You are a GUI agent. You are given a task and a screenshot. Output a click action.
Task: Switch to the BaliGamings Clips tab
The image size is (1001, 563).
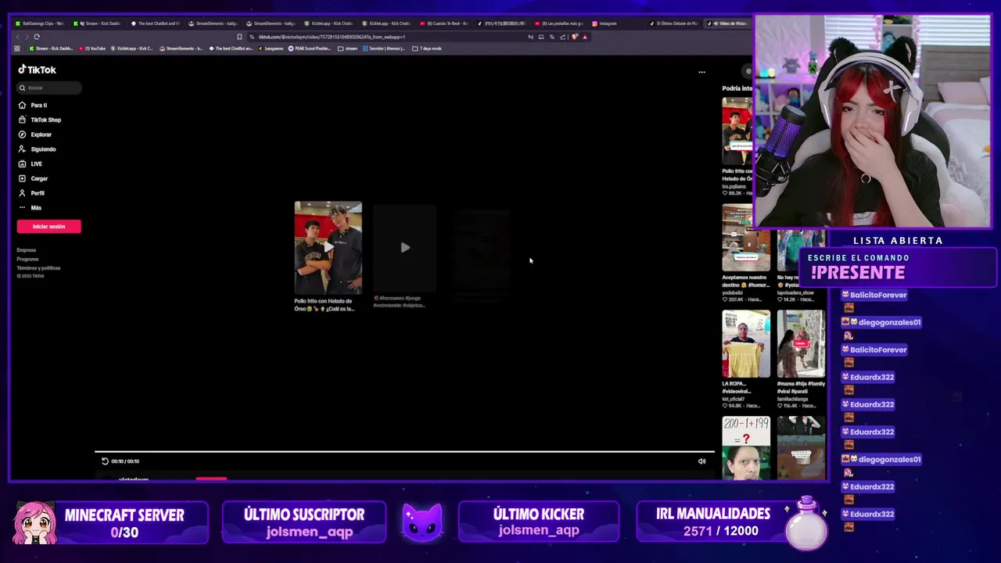[41, 23]
